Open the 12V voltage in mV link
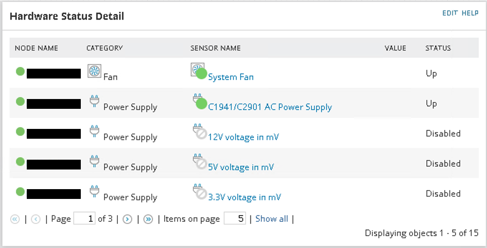487x248 pixels. (243, 137)
